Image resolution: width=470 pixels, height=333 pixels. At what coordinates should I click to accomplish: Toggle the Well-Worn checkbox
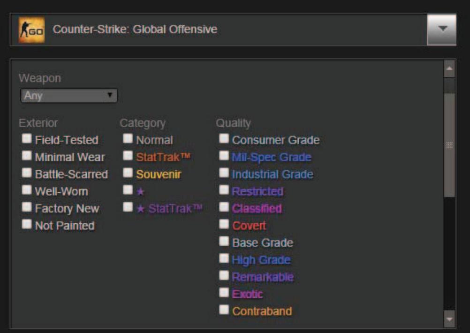[x=27, y=190]
